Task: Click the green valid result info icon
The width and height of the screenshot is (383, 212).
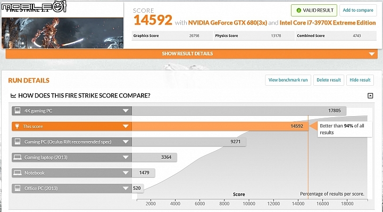Action: 298,10
